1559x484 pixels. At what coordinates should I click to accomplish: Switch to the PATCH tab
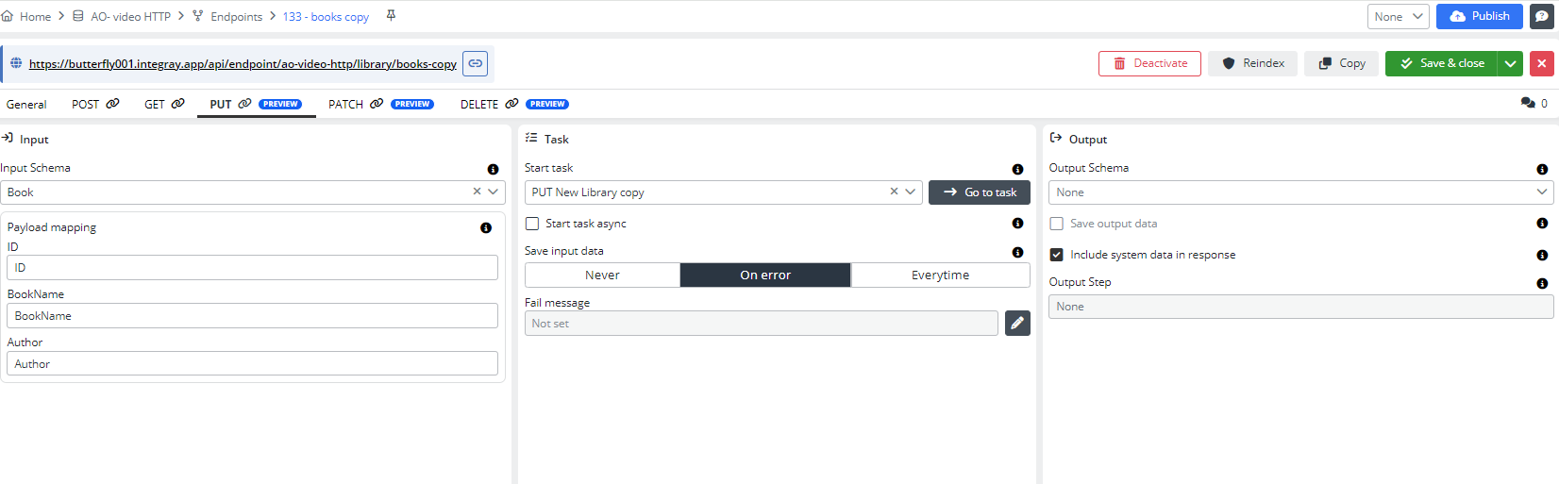click(x=345, y=104)
